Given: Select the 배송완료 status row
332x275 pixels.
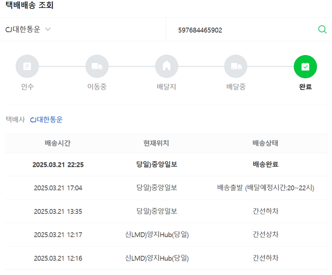Looking at the screenshot, I should tap(265, 165).
